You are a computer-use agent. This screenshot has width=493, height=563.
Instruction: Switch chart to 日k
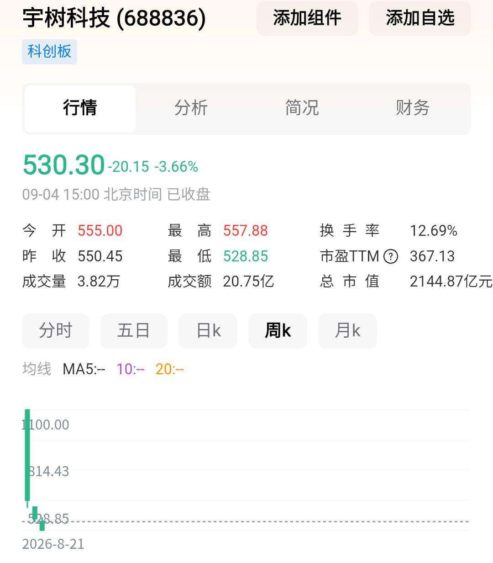pyautogui.click(x=208, y=330)
